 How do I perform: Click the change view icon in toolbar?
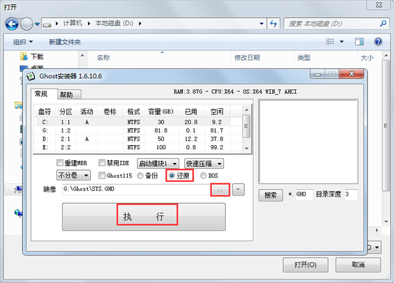click(331, 41)
